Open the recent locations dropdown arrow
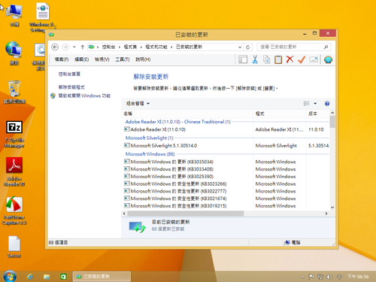The image size is (376, 282). click(74, 47)
